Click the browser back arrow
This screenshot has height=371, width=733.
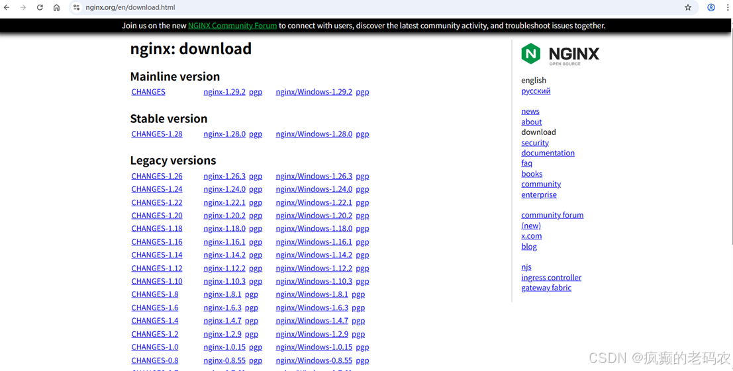(x=7, y=7)
